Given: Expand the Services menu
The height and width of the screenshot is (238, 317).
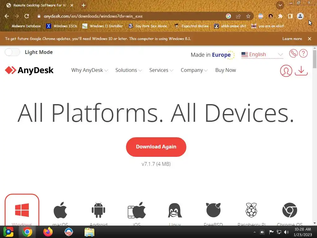Looking at the screenshot, I should pos(161,70).
